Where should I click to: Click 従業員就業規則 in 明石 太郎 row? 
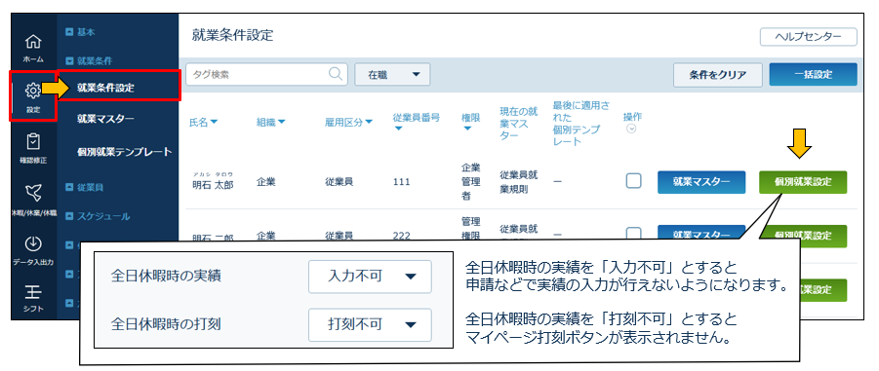(x=519, y=182)
